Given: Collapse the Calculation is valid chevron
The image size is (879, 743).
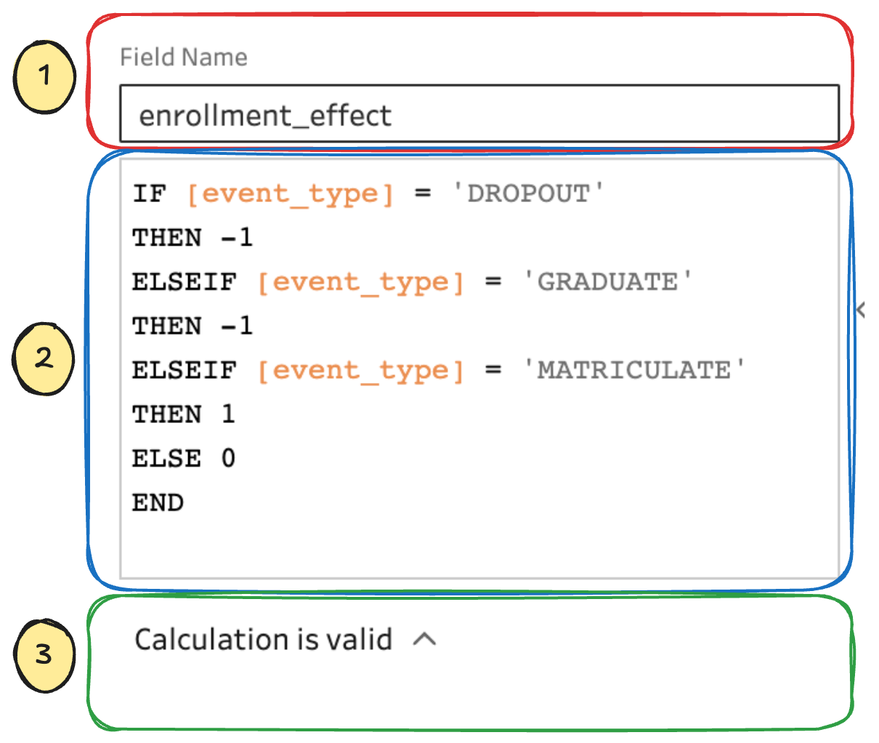Looking at the screenshot, I should pyautogui.click(x=424, y=639).
